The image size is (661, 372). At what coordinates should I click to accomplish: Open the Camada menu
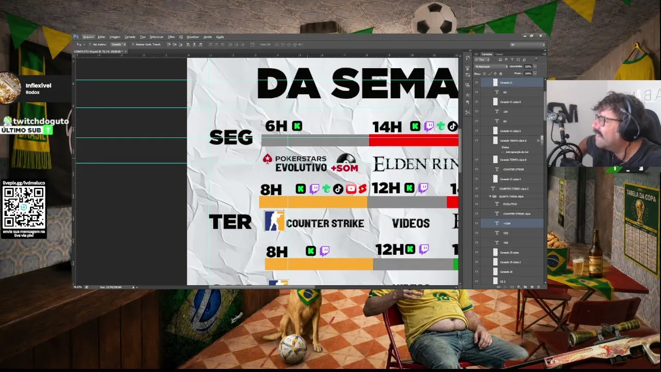tap(130, 37)
